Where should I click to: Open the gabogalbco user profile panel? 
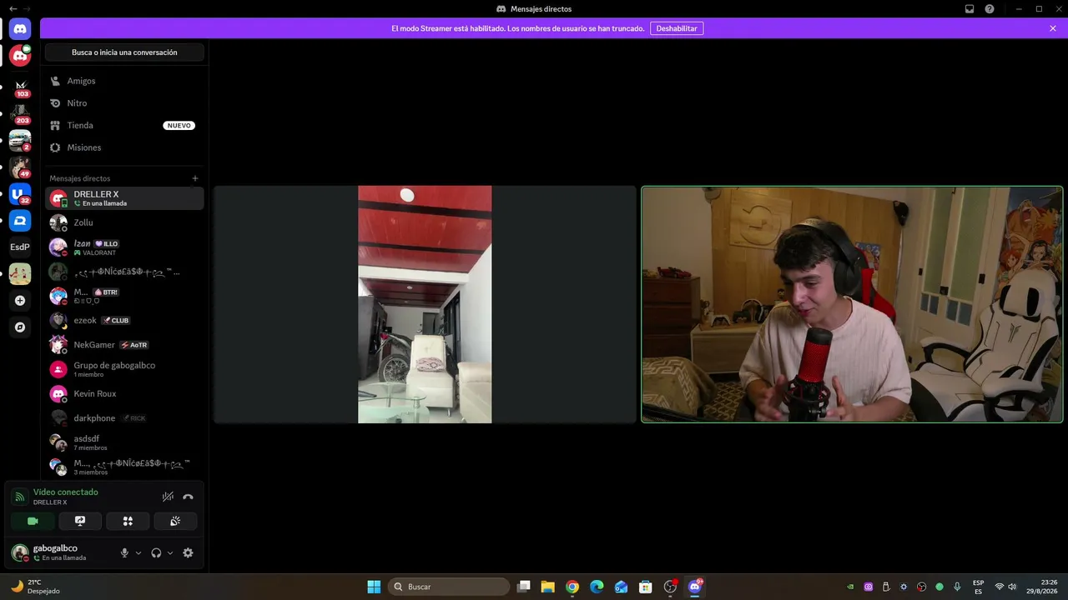point(60,552)
